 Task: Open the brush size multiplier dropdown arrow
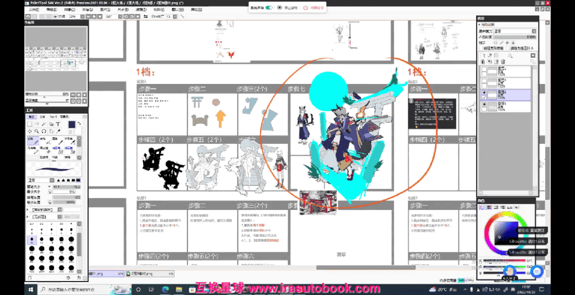tap(49, 186)
